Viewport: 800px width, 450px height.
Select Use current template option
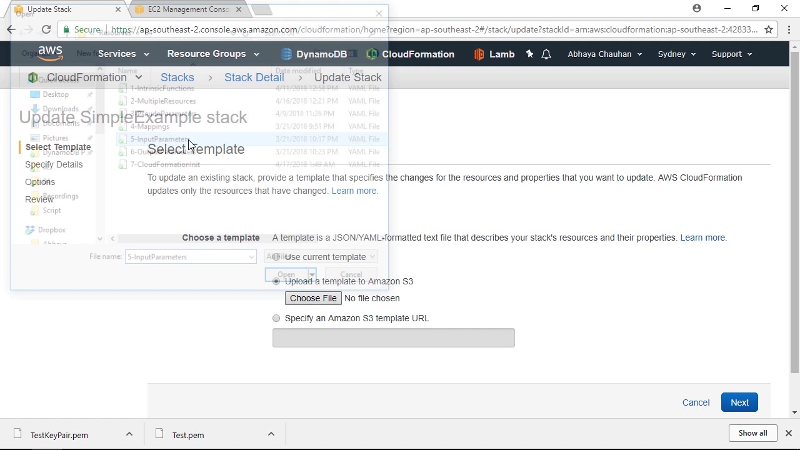(x=276, y=257)
